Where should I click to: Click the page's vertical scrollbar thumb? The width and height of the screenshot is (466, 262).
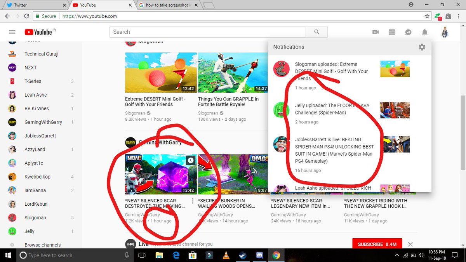click(463, 132)
